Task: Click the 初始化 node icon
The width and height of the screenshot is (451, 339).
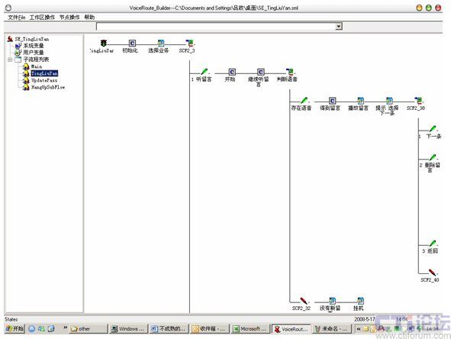Action: (132, 44)
